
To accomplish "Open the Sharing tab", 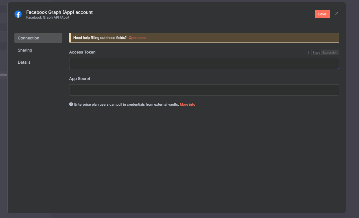I will [x=38, y=50].
